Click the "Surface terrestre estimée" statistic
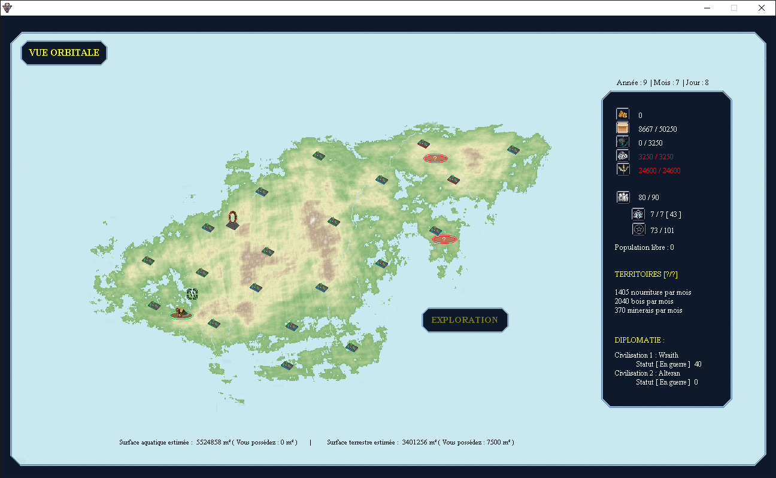The image size is (776, 478). (420, 443)
